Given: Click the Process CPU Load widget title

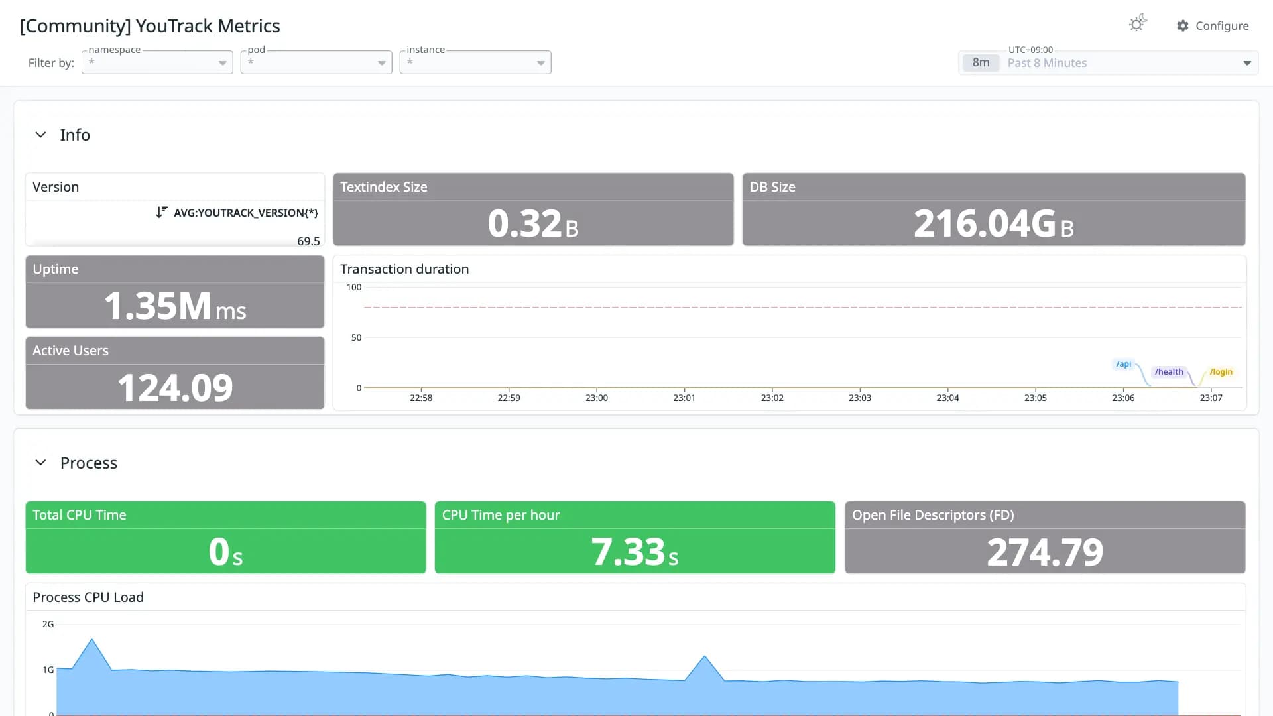Looking at the screenshot, I should click(88, 597).
